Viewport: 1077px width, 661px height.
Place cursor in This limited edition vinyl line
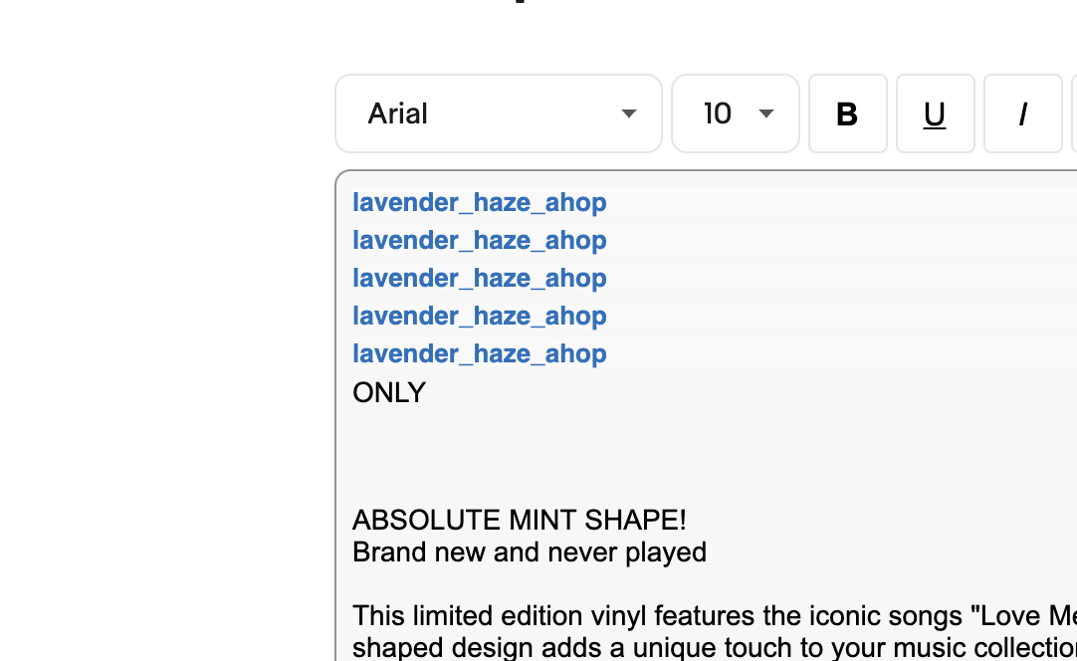coord(715,615)
